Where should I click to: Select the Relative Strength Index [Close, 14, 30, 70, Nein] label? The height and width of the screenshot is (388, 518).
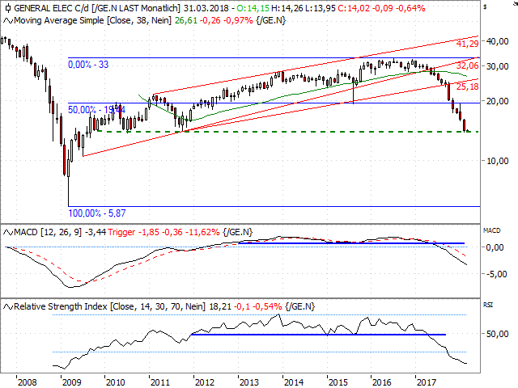[110, 307]
